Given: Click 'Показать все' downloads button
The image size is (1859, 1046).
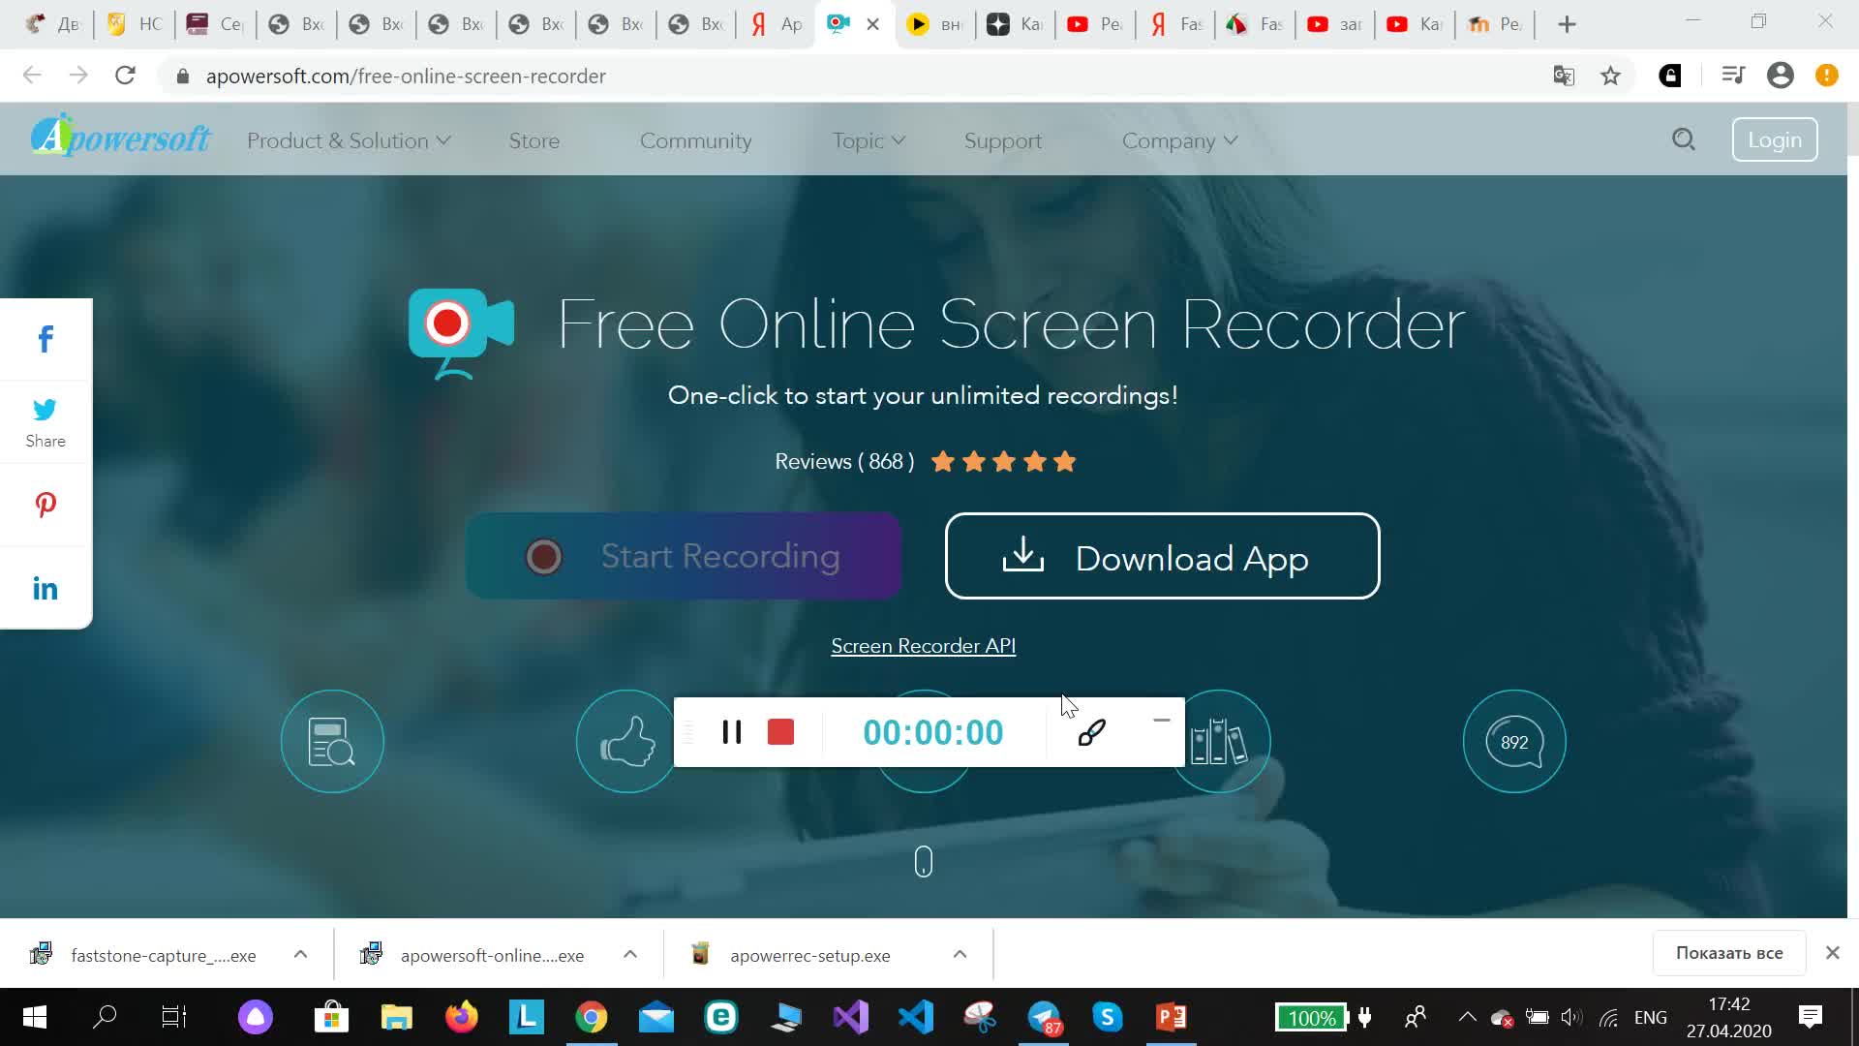Looking at the screenshot, I should click(x=1729, y=953).
